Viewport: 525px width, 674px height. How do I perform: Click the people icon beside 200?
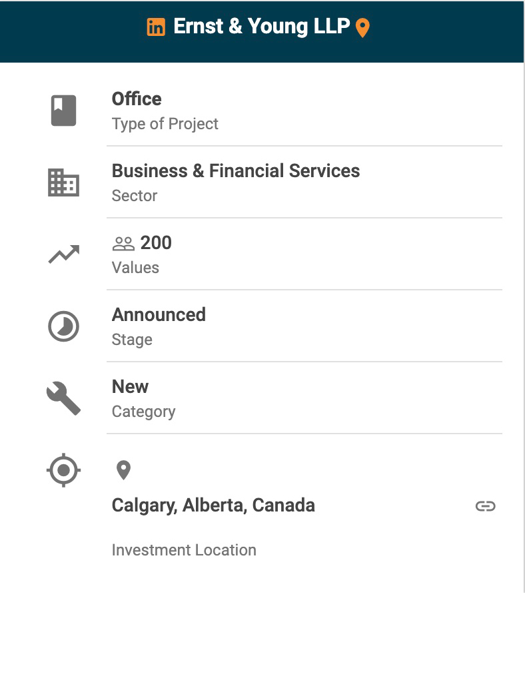123,244
